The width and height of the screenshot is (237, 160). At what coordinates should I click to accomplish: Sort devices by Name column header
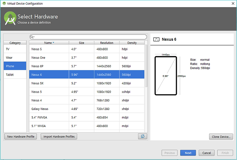[49, 43]
